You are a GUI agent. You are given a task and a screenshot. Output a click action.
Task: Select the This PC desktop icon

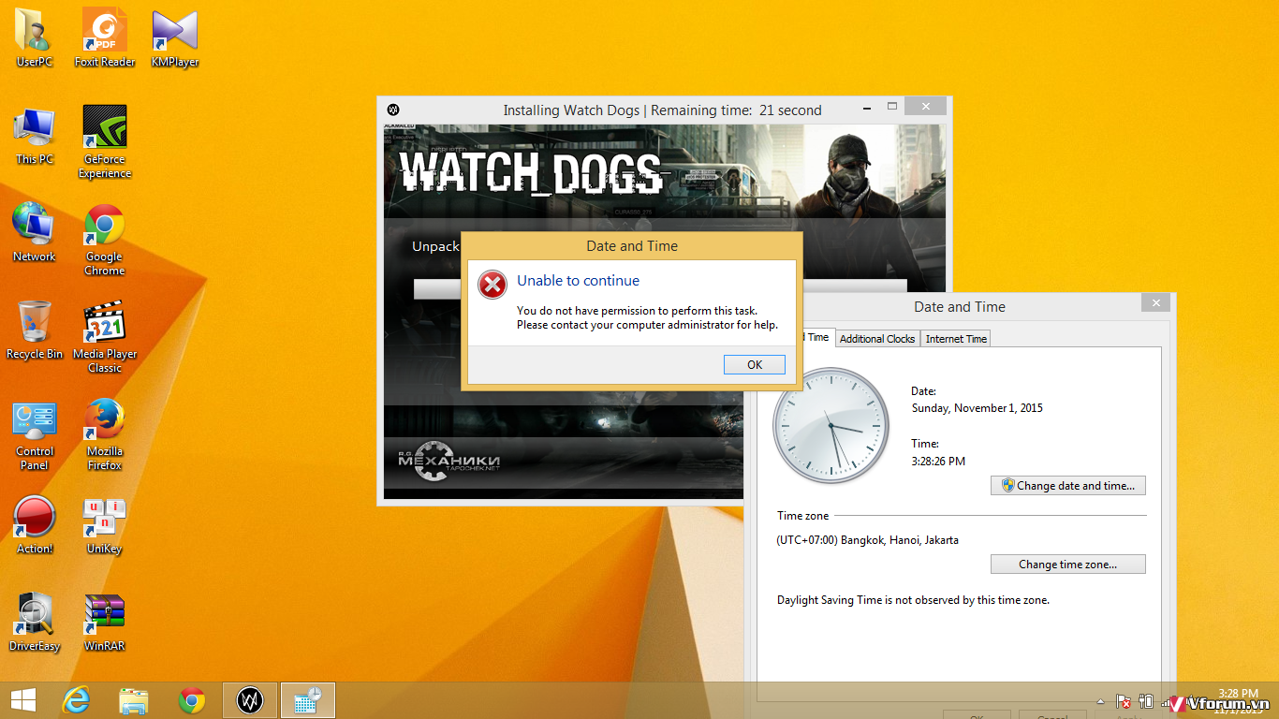(x=35, y=135)
